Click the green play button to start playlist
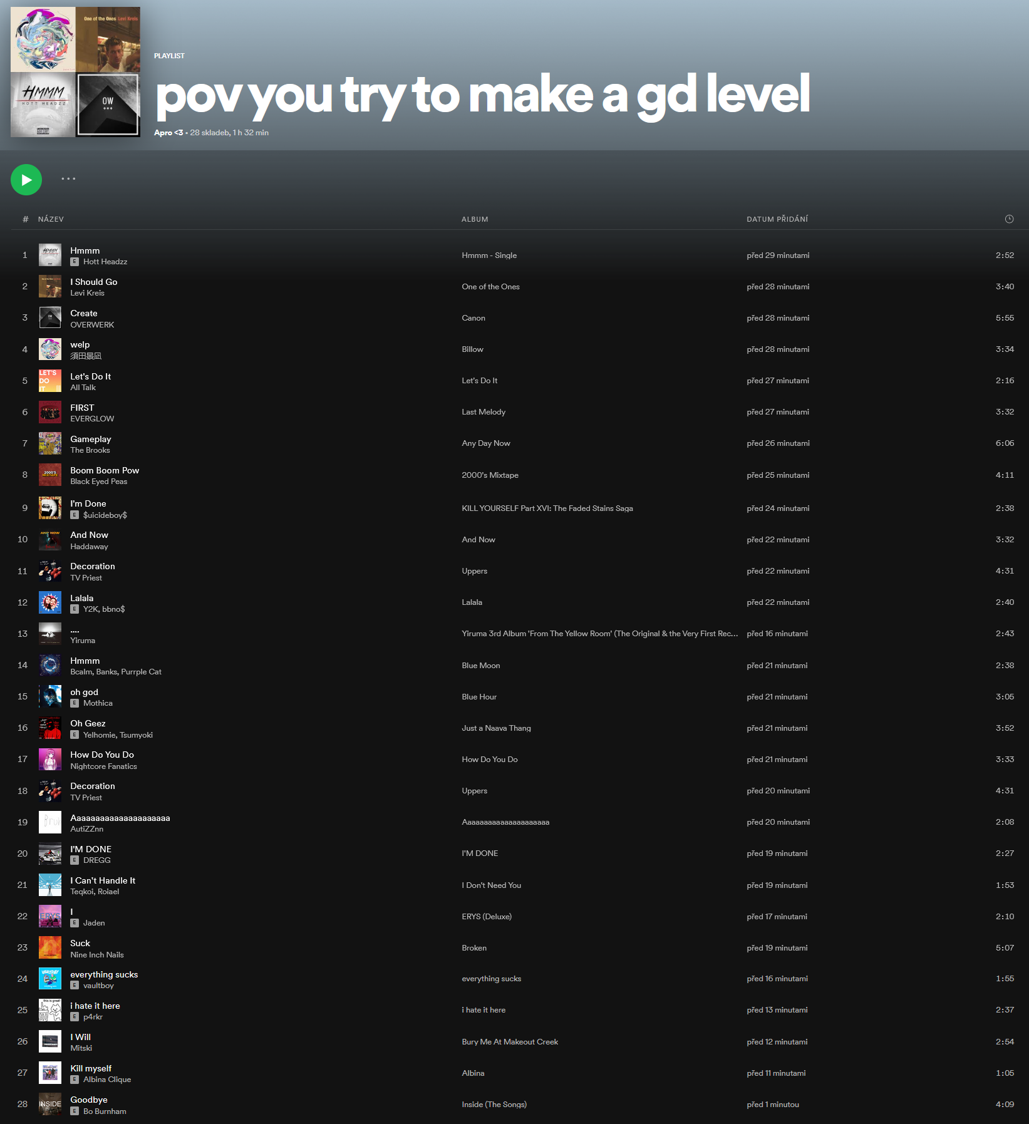This screenshot has width=1029, height=1124. tap(25, 179)
